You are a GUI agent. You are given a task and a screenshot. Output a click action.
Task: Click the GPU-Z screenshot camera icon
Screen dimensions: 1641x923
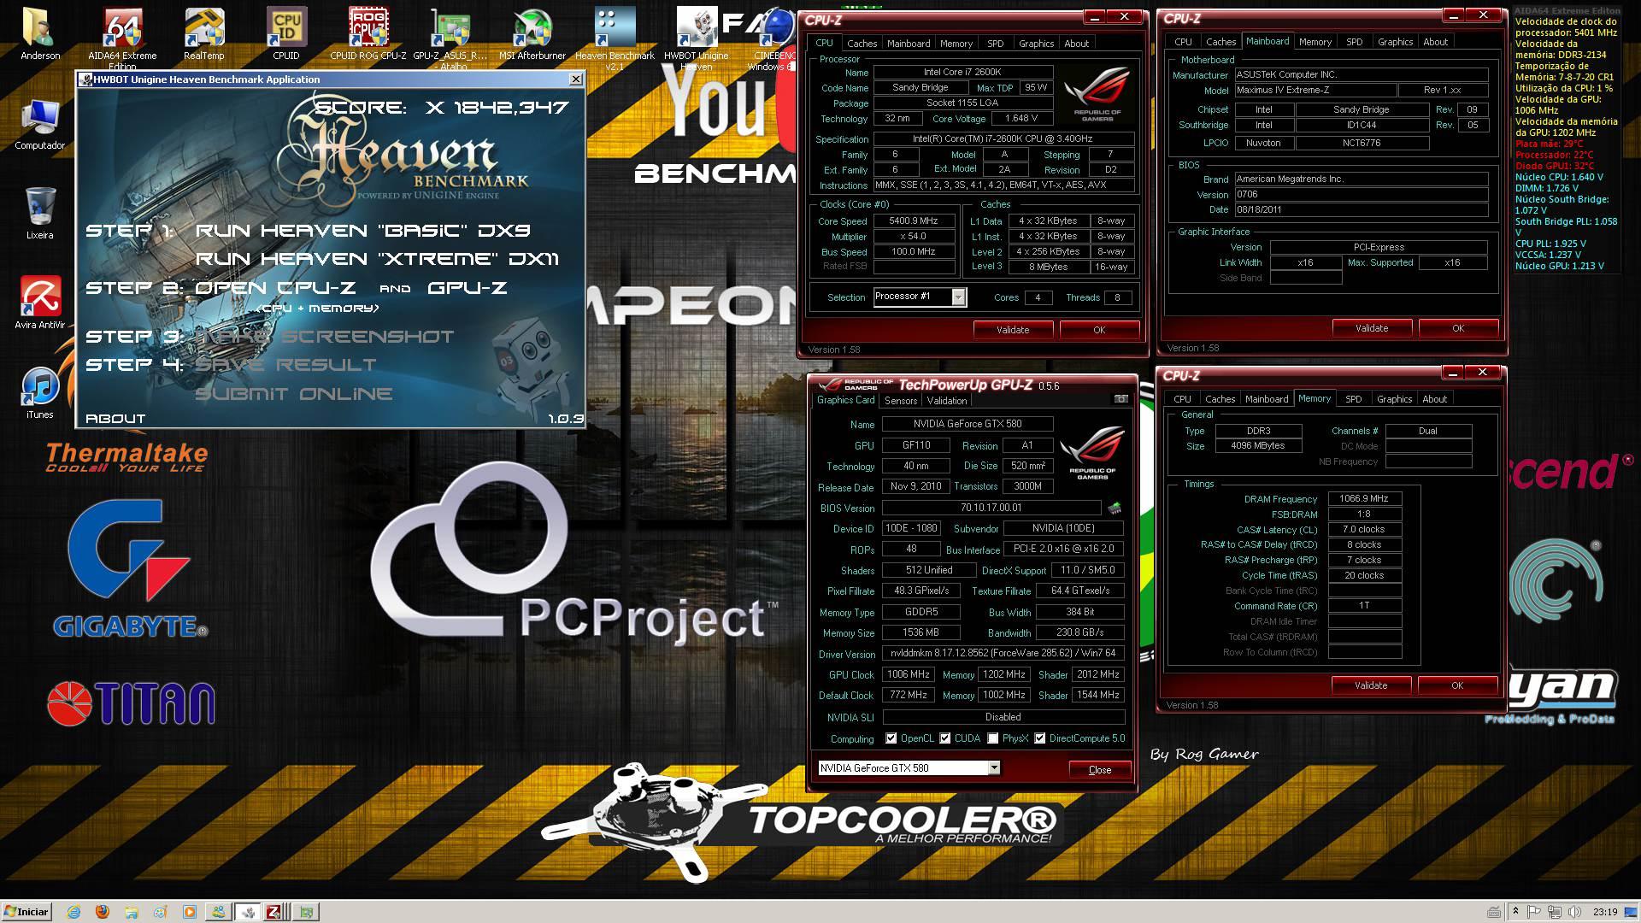(x=1120, y=399)
